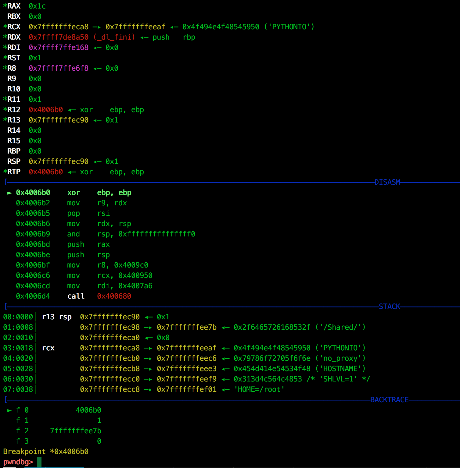Click the STACK section header
The width and height of the screenshot is (460, 468).
(390, 307)
